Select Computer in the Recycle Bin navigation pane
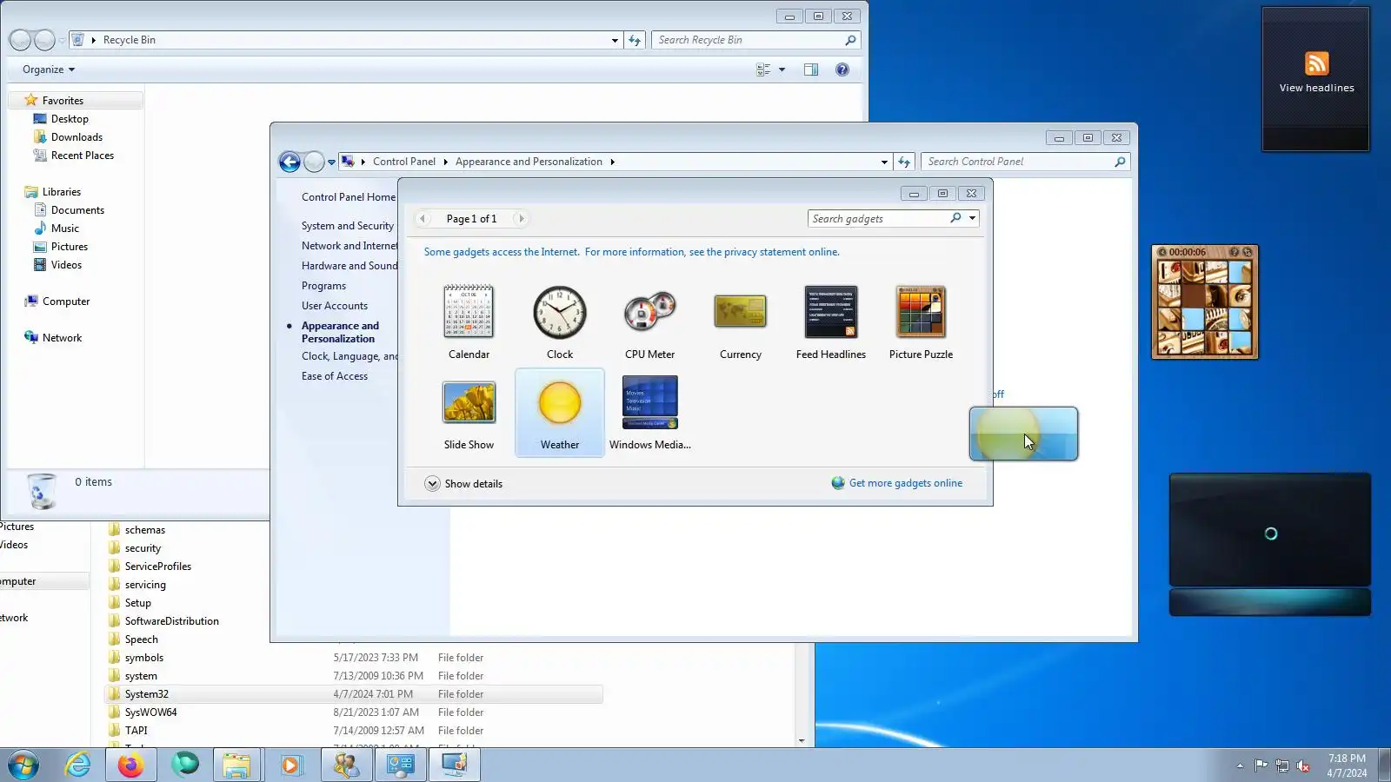The image size is (1391, 782). [66, 302]
